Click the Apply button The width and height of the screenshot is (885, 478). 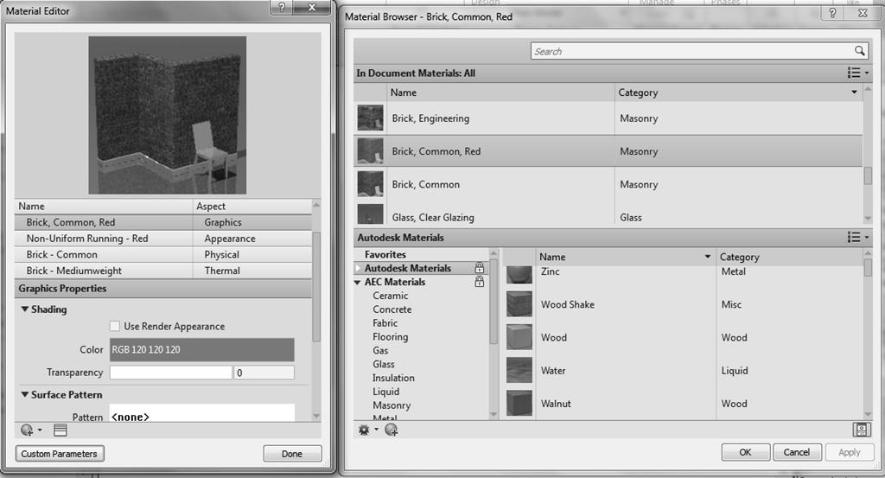tap(849, 452)
